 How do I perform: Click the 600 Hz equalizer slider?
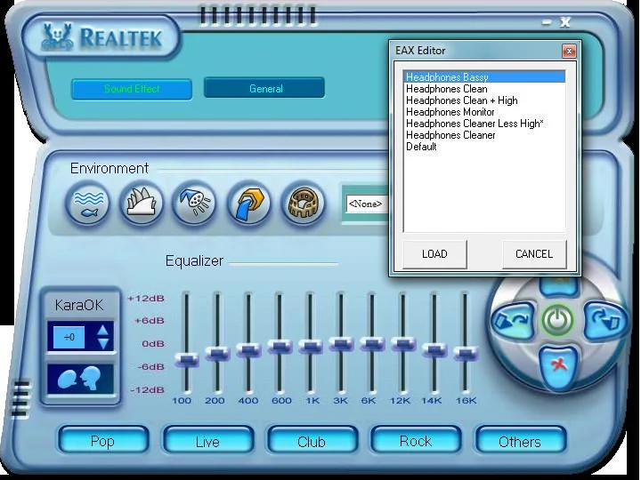[x=280, y=347]
